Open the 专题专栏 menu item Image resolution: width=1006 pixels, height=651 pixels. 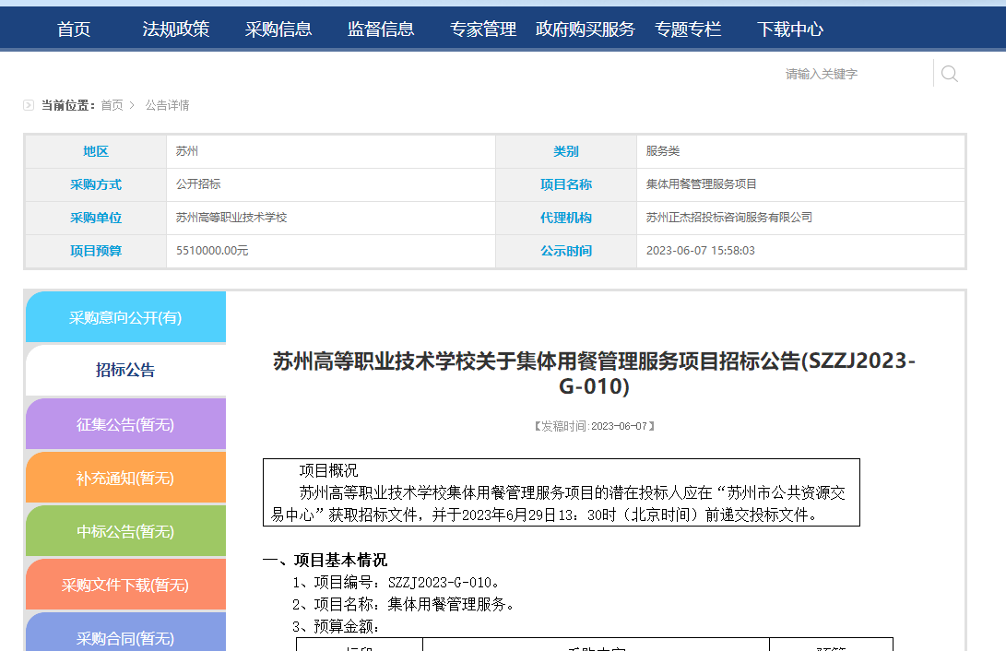coord(688,29)
